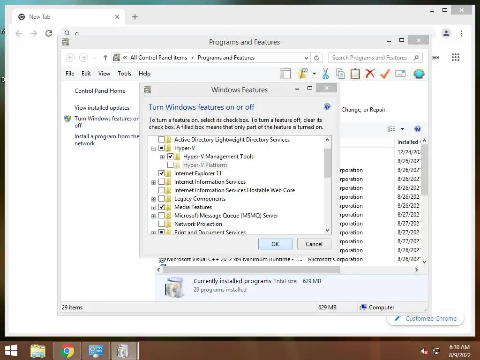The image size is (480, 360).
Task: Click the network icon in the system tray
Action: tap(436, 351)
